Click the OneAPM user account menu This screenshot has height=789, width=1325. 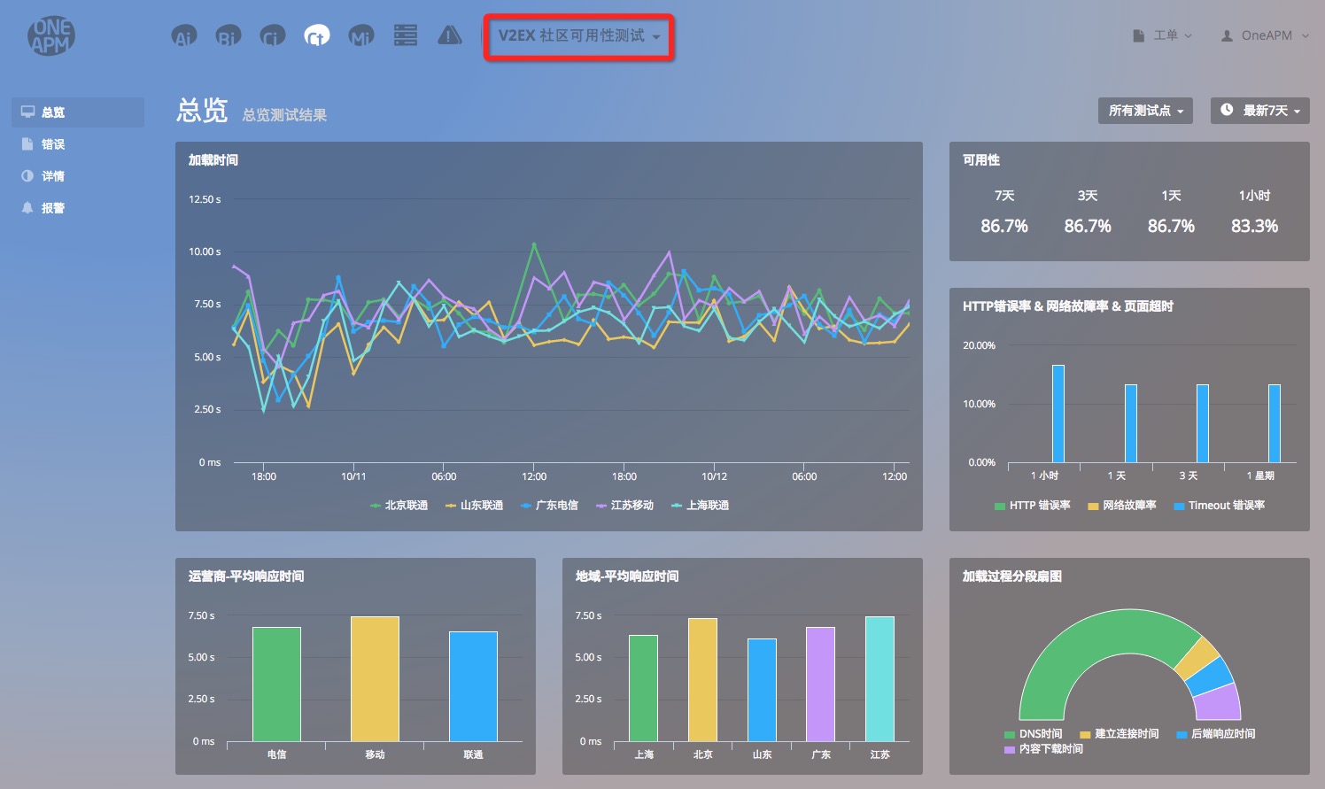coord(1265,36)
